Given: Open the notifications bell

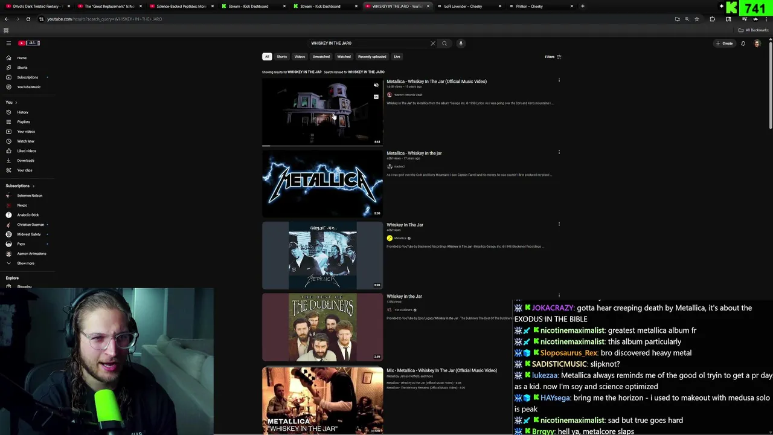Looking at the screenshot, I should tap(743, 43).
